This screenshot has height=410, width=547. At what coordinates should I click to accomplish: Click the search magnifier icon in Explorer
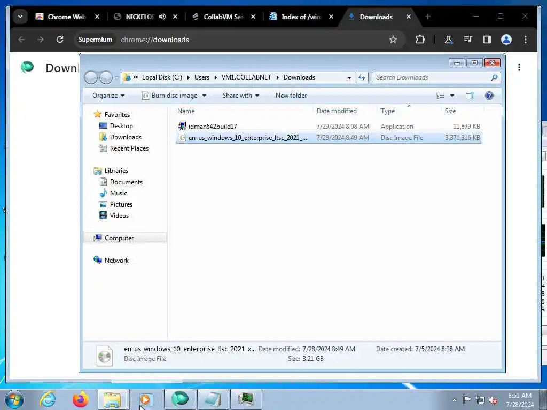point(494,77)
